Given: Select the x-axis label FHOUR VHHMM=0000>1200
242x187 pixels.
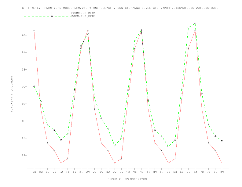Looking at the screenshot, I should coord(127,179).
